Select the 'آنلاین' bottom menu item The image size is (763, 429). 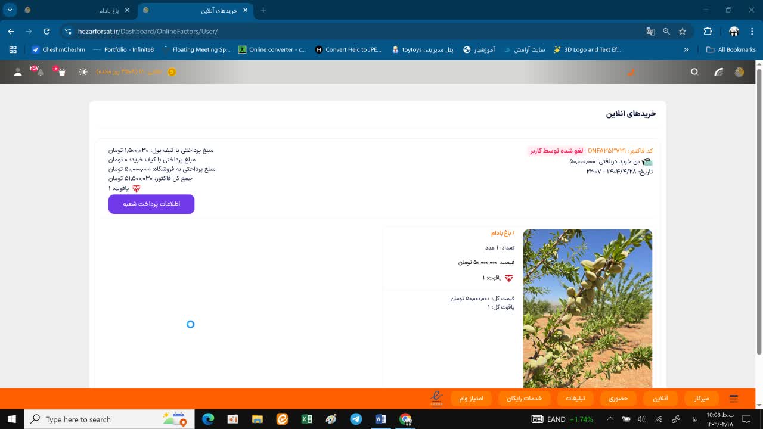coord(660,399)
